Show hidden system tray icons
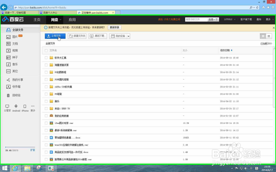Viewport: 276px width, 172px height. coord(232,168)
